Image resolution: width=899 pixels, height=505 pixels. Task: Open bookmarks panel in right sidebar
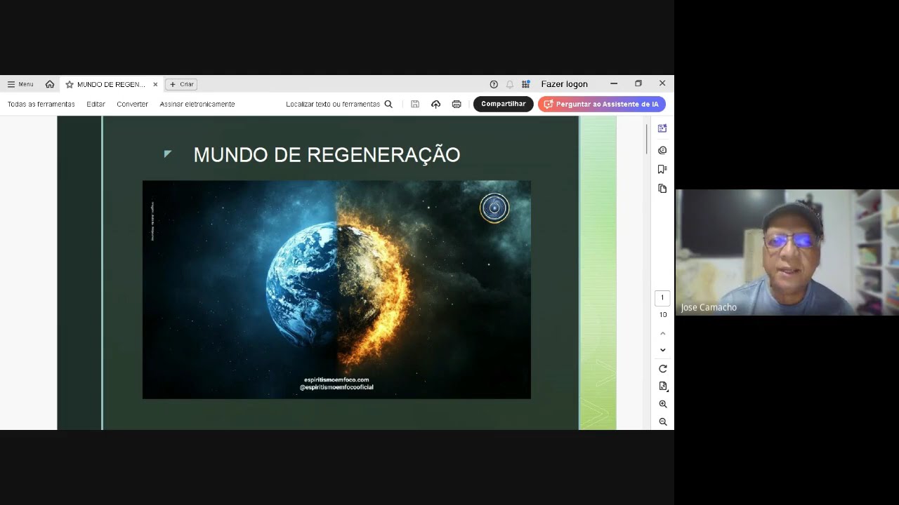662,169
